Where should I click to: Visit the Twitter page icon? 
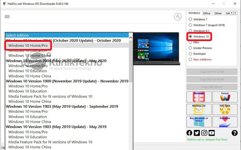(197, 133)
